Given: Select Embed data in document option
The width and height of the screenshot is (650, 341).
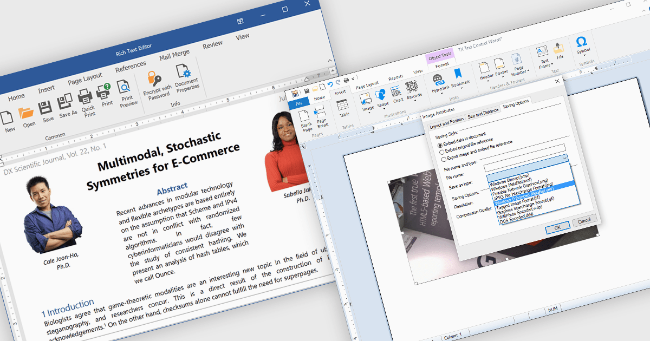Looking at the screenshot, I should (440, 145).
